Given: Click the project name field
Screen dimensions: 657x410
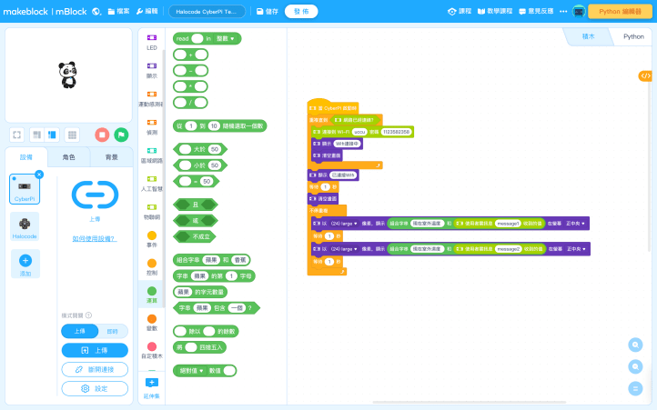Looking at the screenshot, I should pos(207,11).
